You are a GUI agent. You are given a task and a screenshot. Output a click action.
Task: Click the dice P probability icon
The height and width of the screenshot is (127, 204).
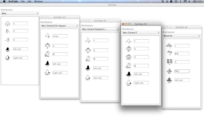click(170, 53)
